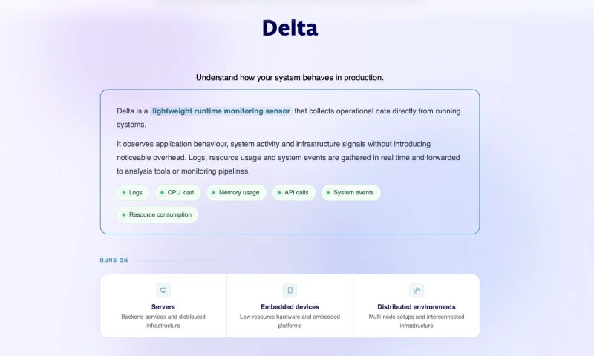594x356 pixels.
Task: Click the RUNS ON section label
Action: tap(114, 260)
